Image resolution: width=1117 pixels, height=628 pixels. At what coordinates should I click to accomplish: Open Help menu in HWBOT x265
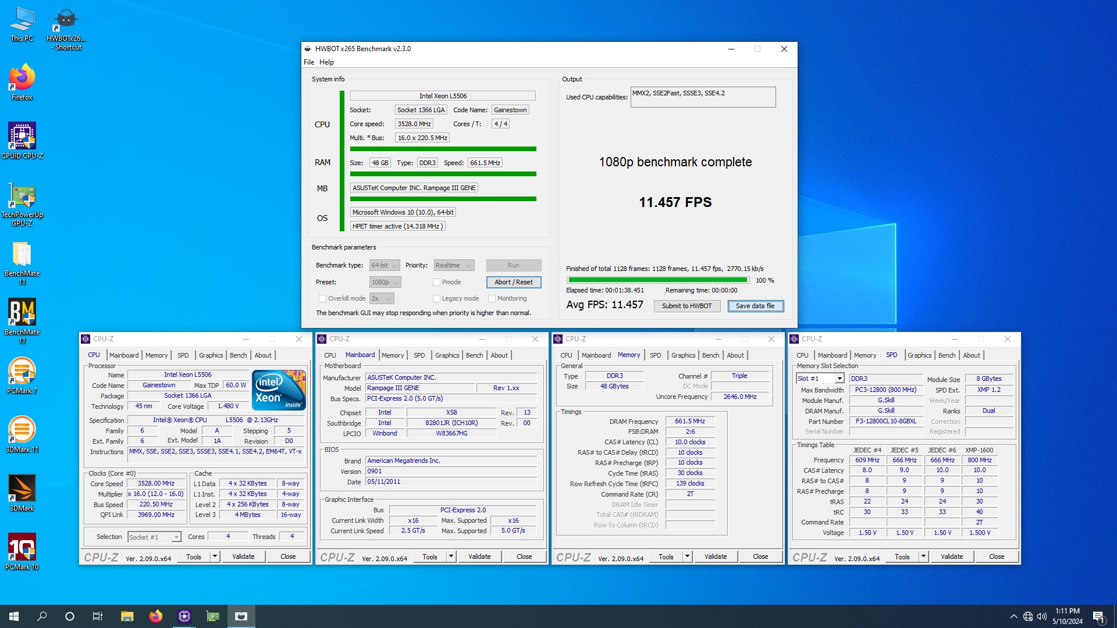tap(326, 62)
